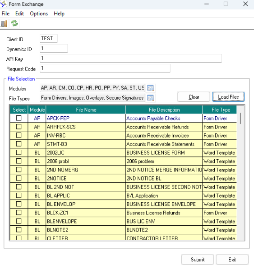This screenshot has height=266, width=254.
Task: Open the File Types lookup icon
Action: coord(150,98)
